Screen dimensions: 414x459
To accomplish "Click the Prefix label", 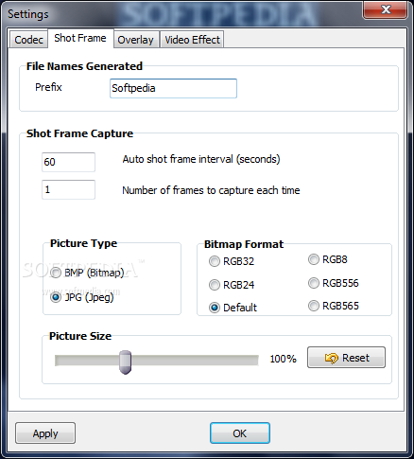I will (x=48, y=87).
